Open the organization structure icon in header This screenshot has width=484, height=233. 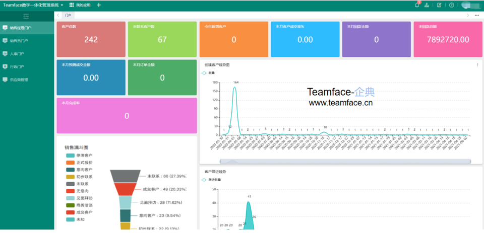coord(427,5)
